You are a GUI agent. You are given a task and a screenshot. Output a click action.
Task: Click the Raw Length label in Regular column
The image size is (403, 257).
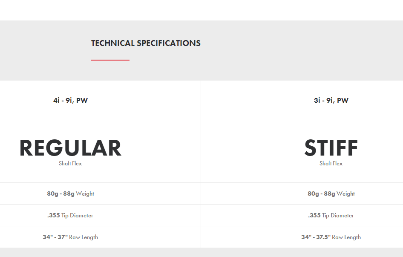point(83,237)
